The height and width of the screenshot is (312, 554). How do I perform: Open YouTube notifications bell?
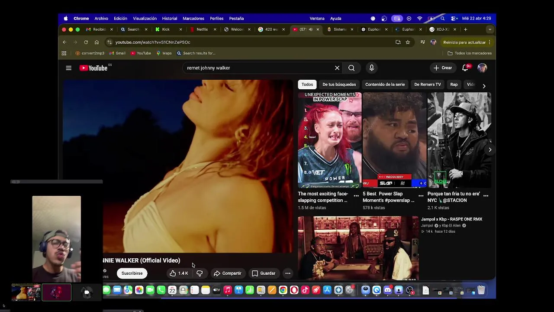click(x=465, y=68)
